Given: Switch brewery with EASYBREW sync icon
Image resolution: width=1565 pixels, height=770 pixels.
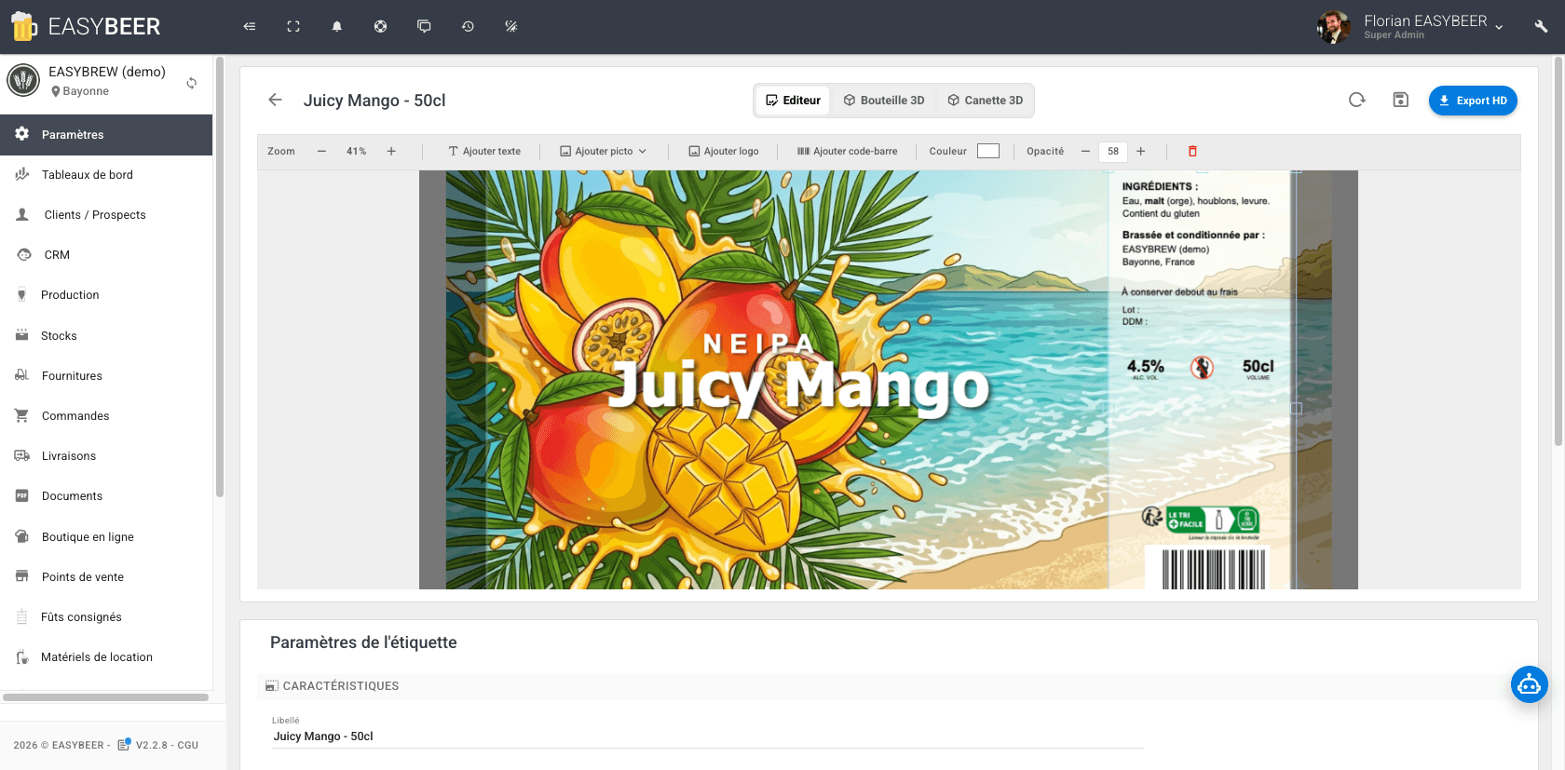Looking at the screenshot, I should pyautogui.click(x=192, y=83).
